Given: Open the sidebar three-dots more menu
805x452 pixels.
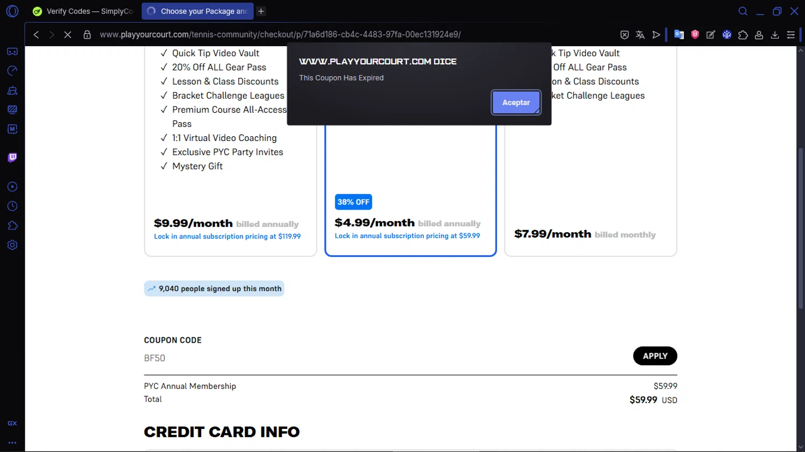Looking at the screenshot, I should (12, 443).
